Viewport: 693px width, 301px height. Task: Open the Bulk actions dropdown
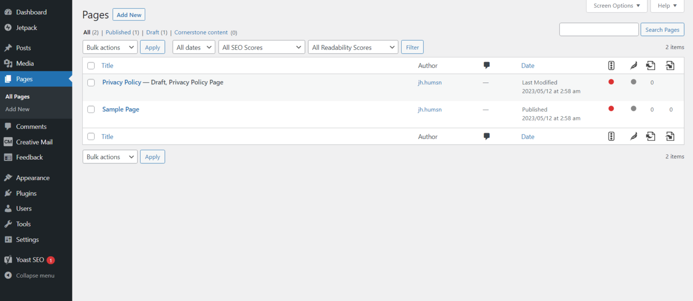(x=110, y=47)
